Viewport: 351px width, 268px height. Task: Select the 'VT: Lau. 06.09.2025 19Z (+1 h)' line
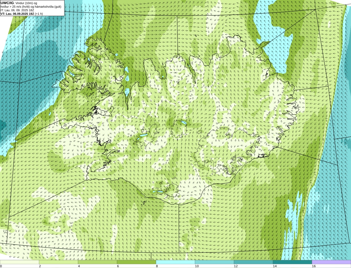[x=22, y=14]
